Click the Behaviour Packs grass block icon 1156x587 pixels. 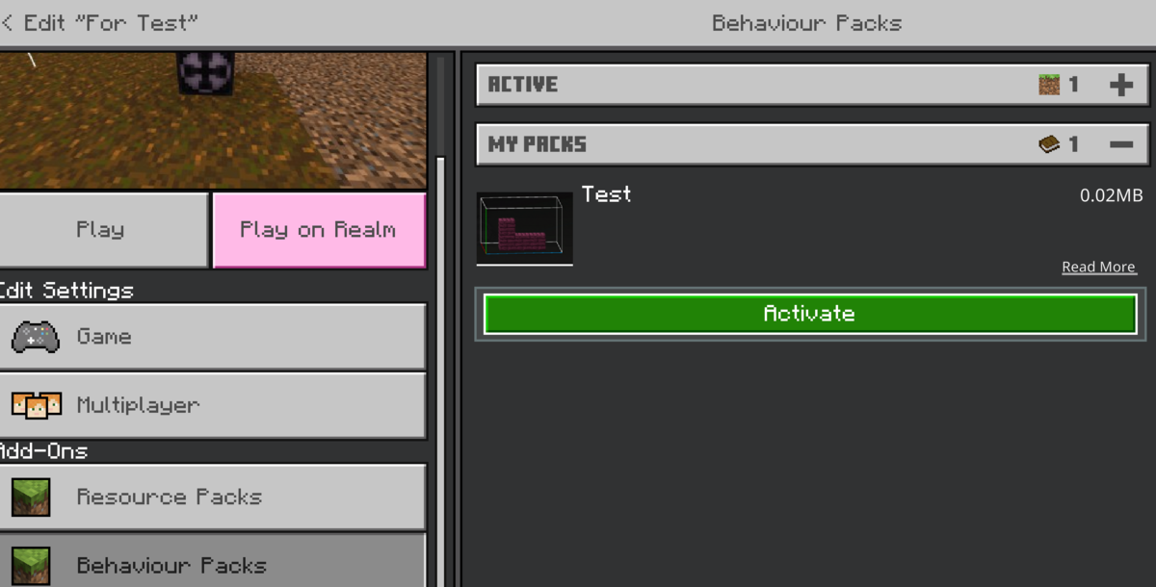(x=31, y=566)
